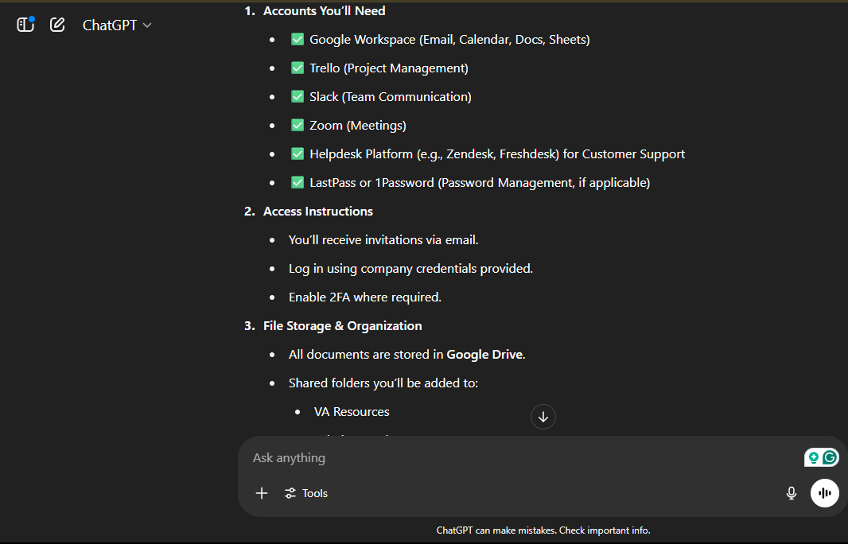This screenshot has height=544, width=848.
Task: Click Enable 2FA where required
Action: pos(365,297)
